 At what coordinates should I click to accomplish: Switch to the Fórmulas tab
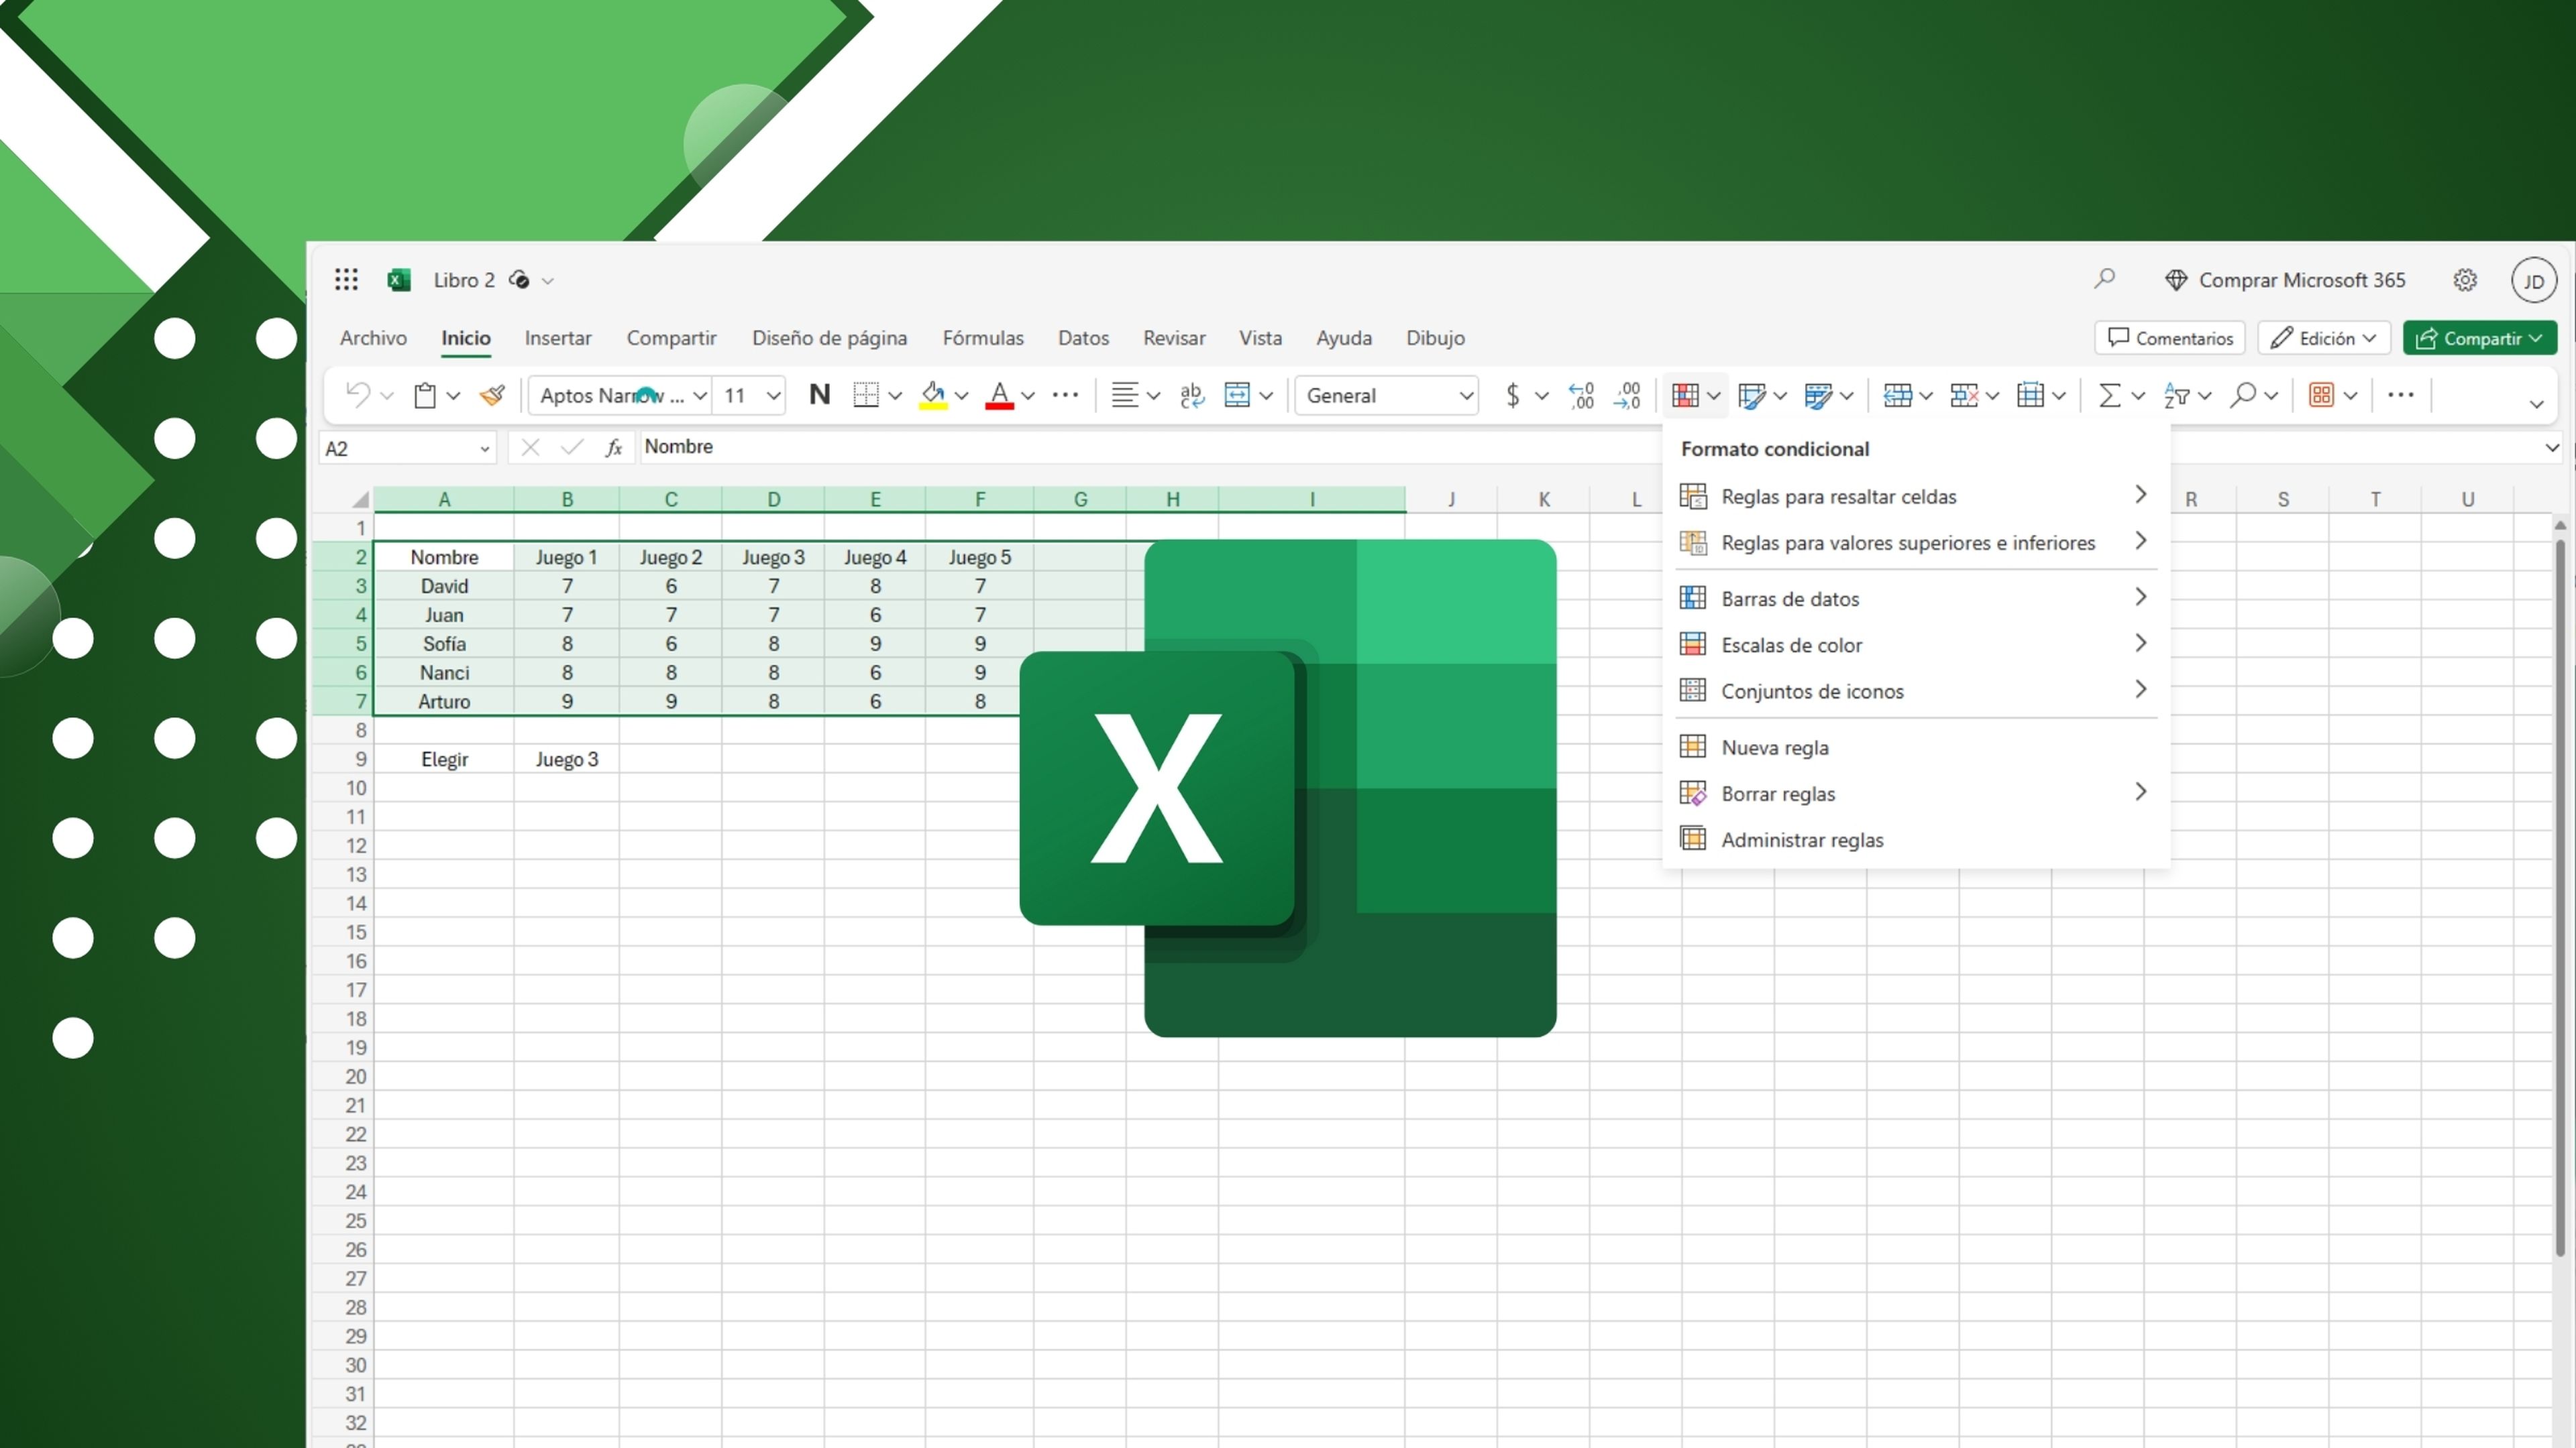click(983, 338)
